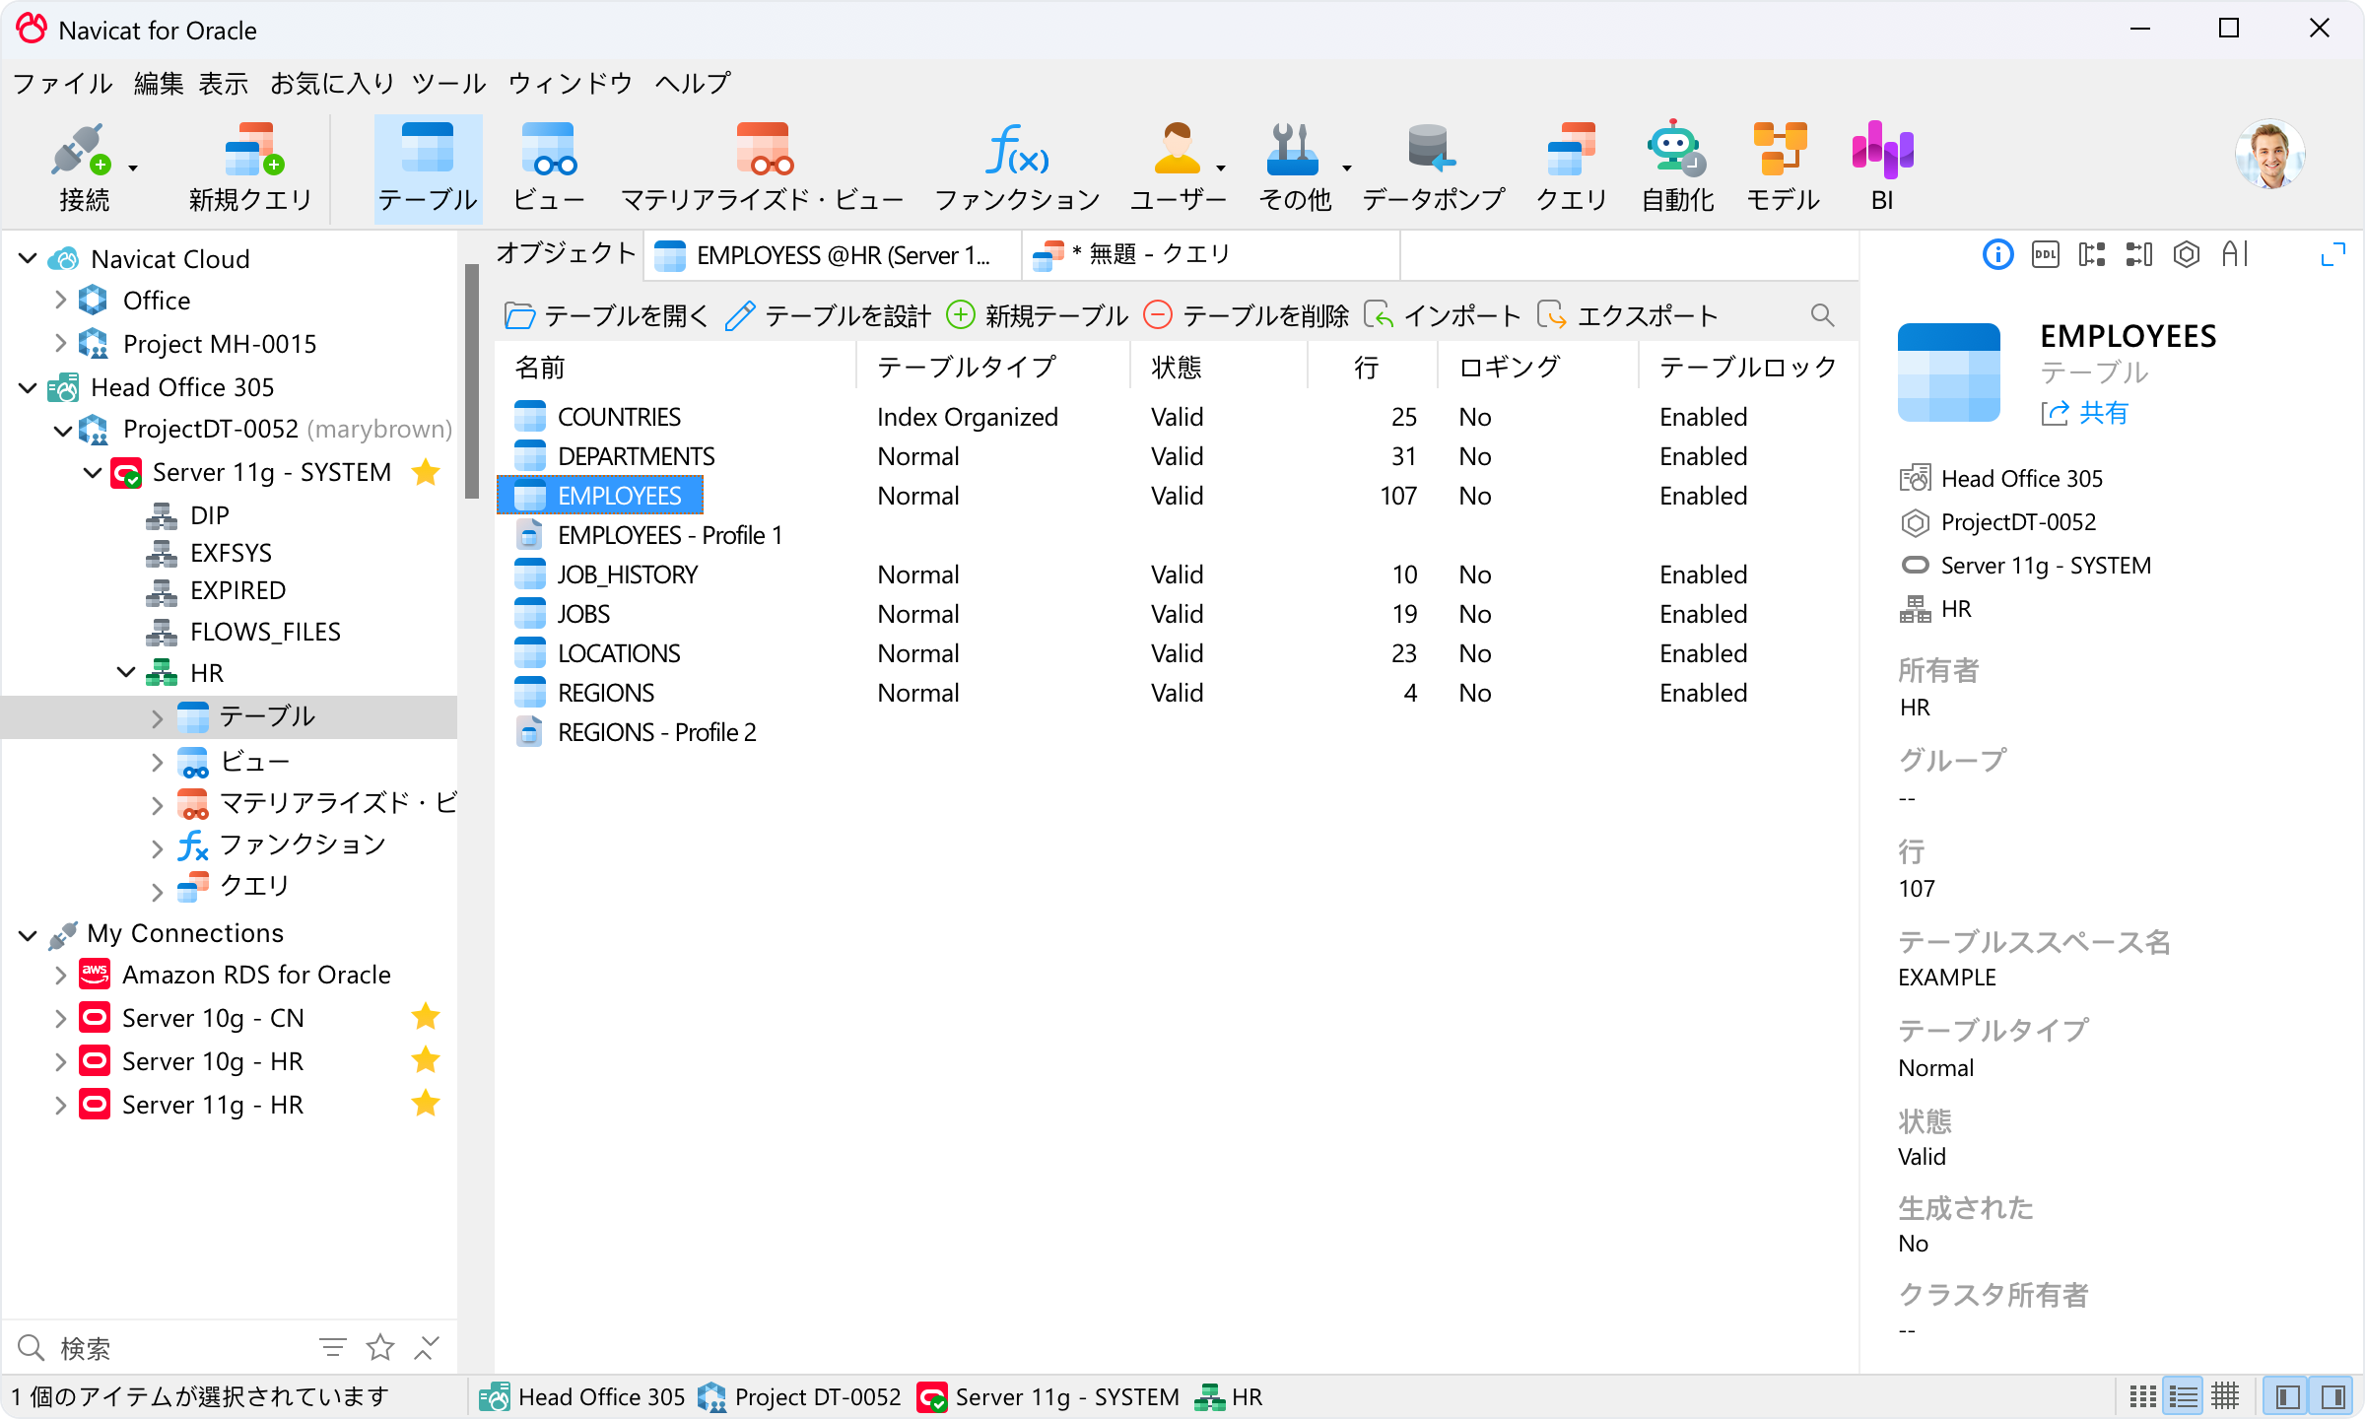
Task: Click テーブルを削除 button
Action: pos(1246,315)
